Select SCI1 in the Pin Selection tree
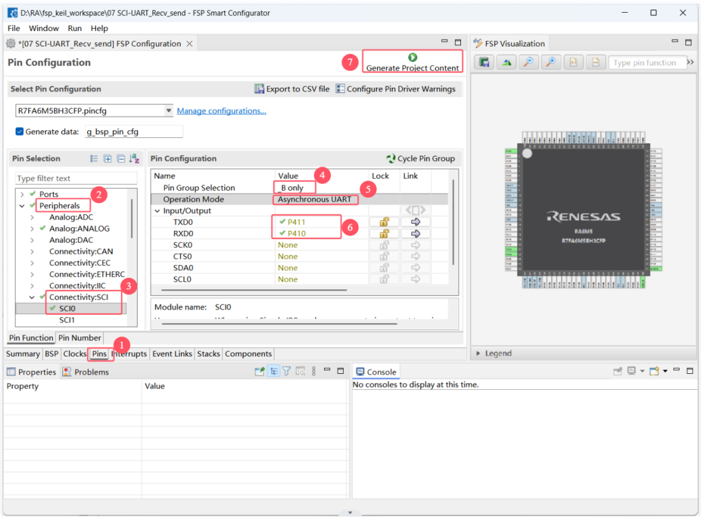 (x=67, y=320)
